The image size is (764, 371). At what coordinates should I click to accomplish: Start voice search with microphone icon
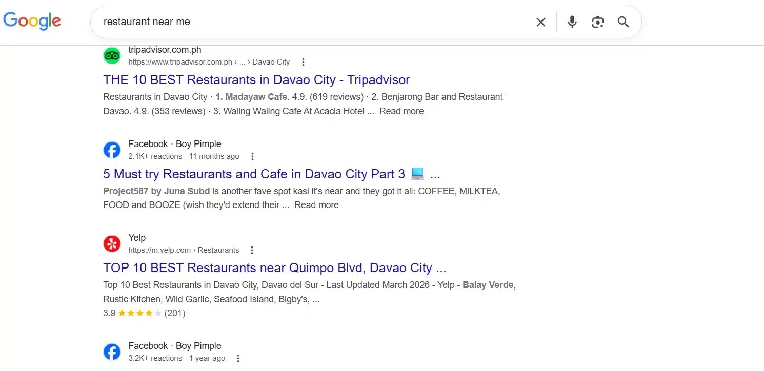(x=572, y=22)
